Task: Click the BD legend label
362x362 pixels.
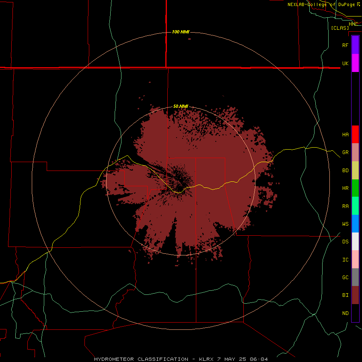Action: (x=345, y=171)
